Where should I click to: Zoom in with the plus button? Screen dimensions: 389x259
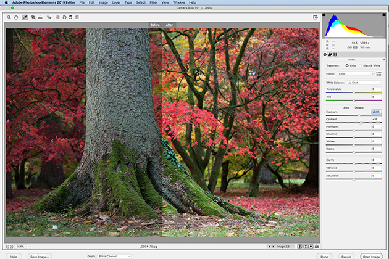click(11, 247)
